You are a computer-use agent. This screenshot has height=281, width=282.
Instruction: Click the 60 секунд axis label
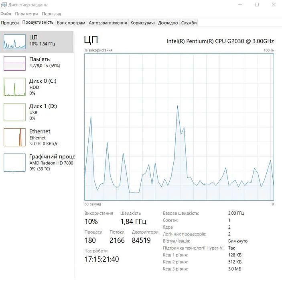(x=93, y=204)
